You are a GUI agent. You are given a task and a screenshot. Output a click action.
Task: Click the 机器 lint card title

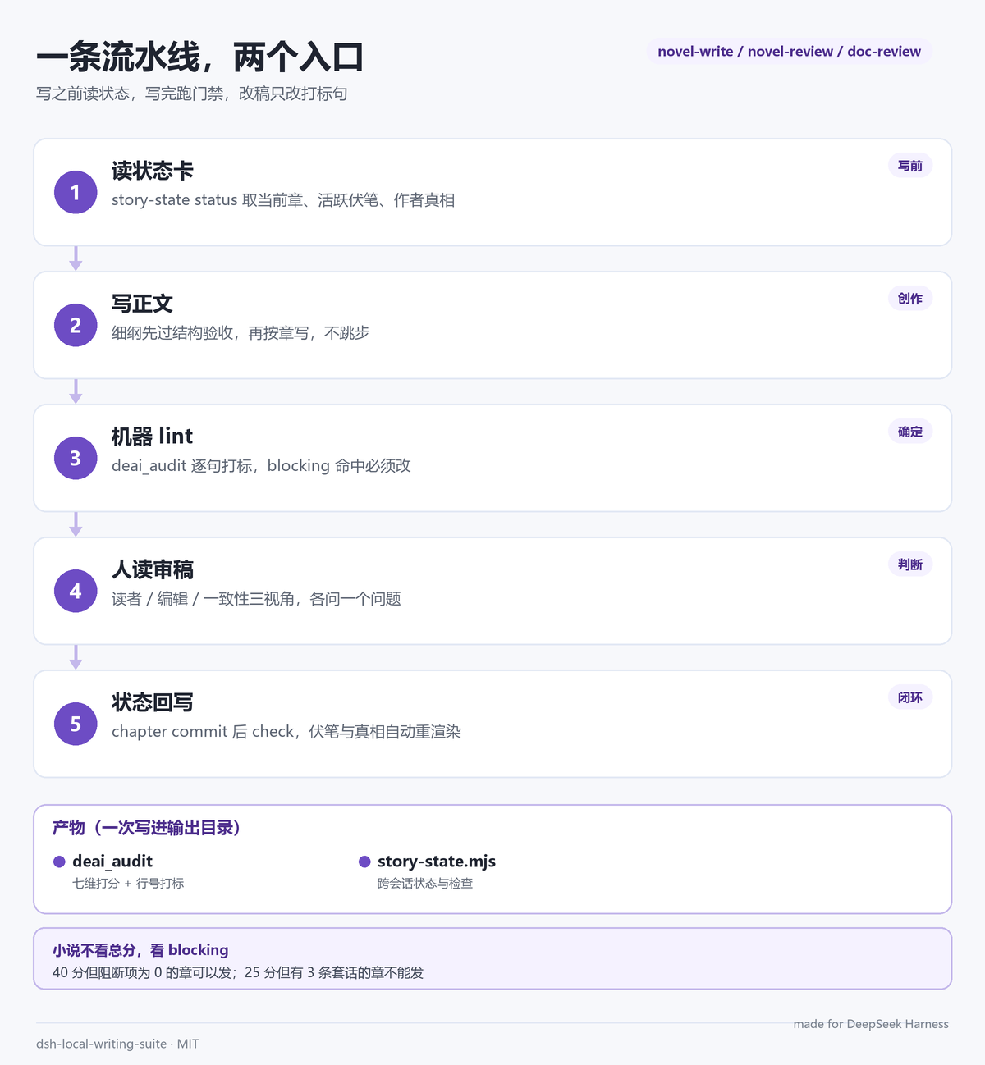pos(152,437)
